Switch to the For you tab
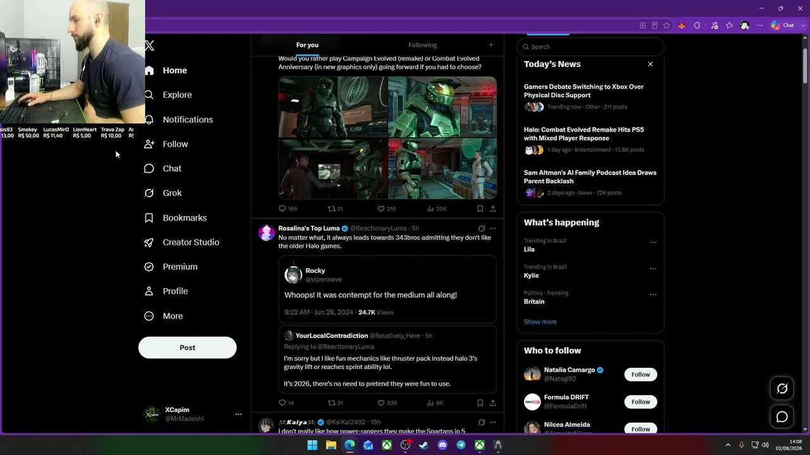 click(308, 45)
